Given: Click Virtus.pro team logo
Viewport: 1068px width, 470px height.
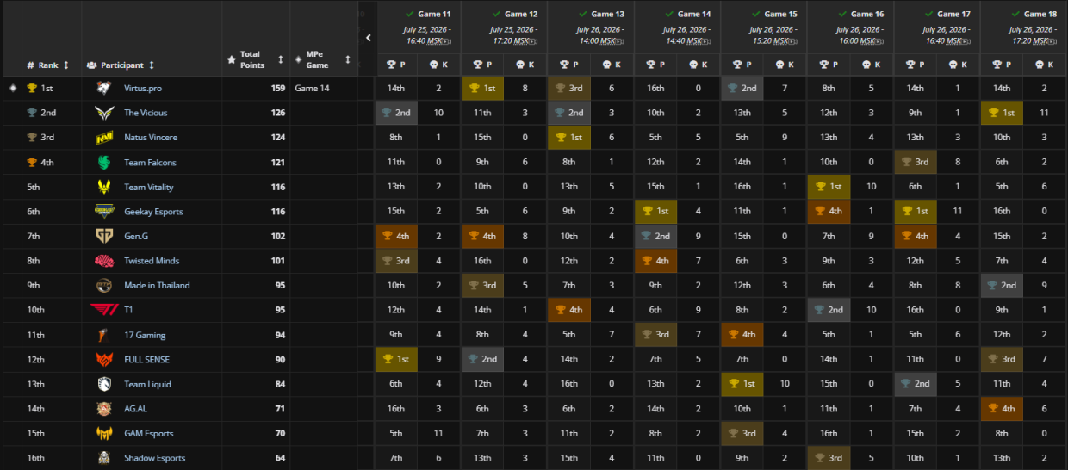Looking at the screenshot, I should coord(103,88).
